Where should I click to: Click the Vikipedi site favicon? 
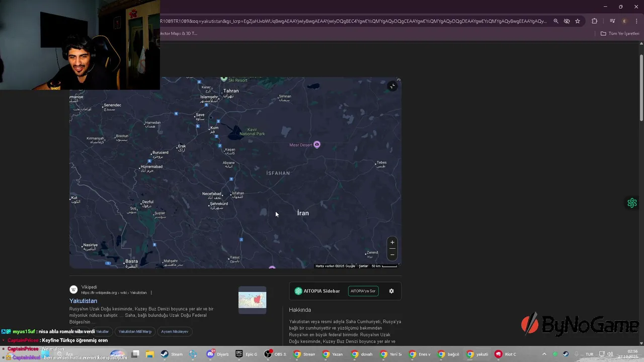[73, 290]
